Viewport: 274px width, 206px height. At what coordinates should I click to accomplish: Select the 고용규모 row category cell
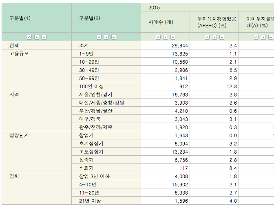click(19, 54)
